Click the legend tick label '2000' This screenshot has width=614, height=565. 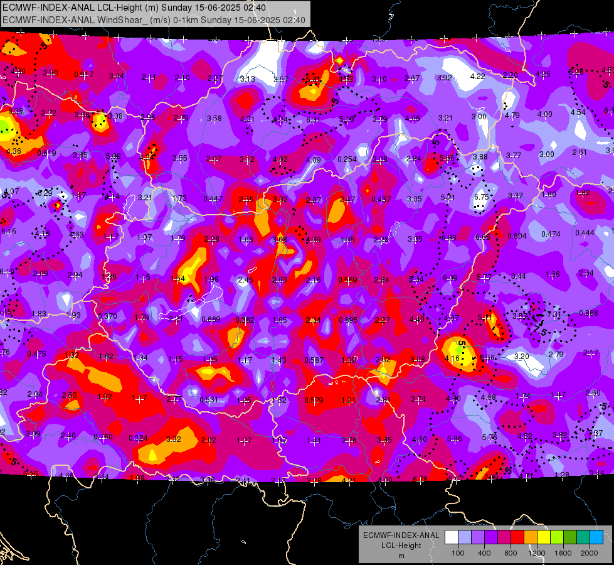point(590,553)
